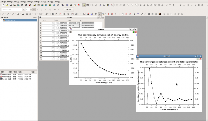Click the undo arrow icon

93,5
